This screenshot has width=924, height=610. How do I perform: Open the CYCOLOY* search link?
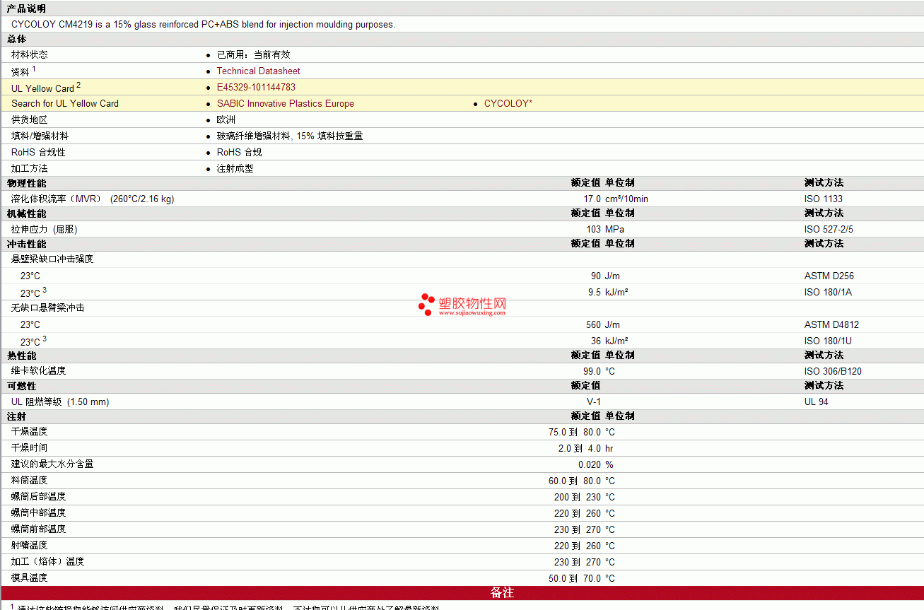(x=508, y=103)
